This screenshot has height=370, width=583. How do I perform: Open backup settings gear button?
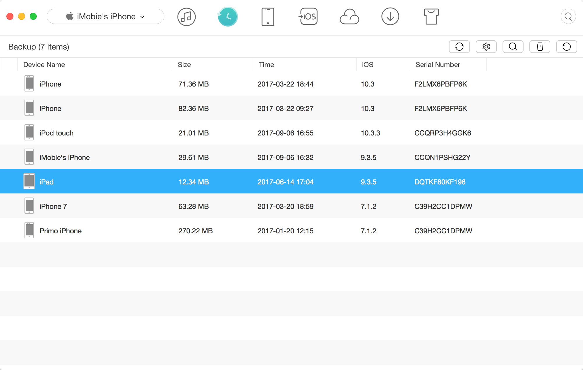click(486, 47)
